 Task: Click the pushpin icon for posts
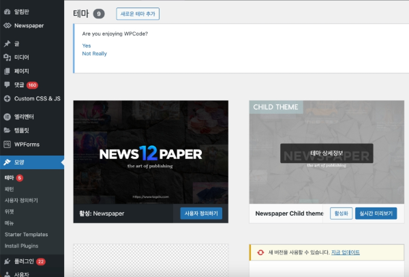pyautogui.click(x=7, y=44)
